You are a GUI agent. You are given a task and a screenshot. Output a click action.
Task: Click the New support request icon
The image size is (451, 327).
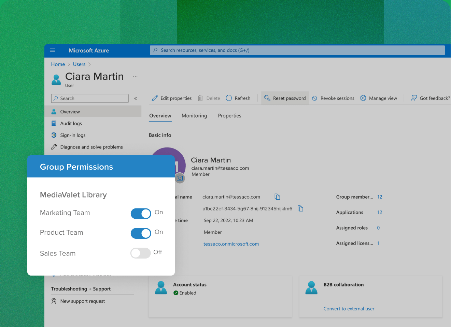54,301
